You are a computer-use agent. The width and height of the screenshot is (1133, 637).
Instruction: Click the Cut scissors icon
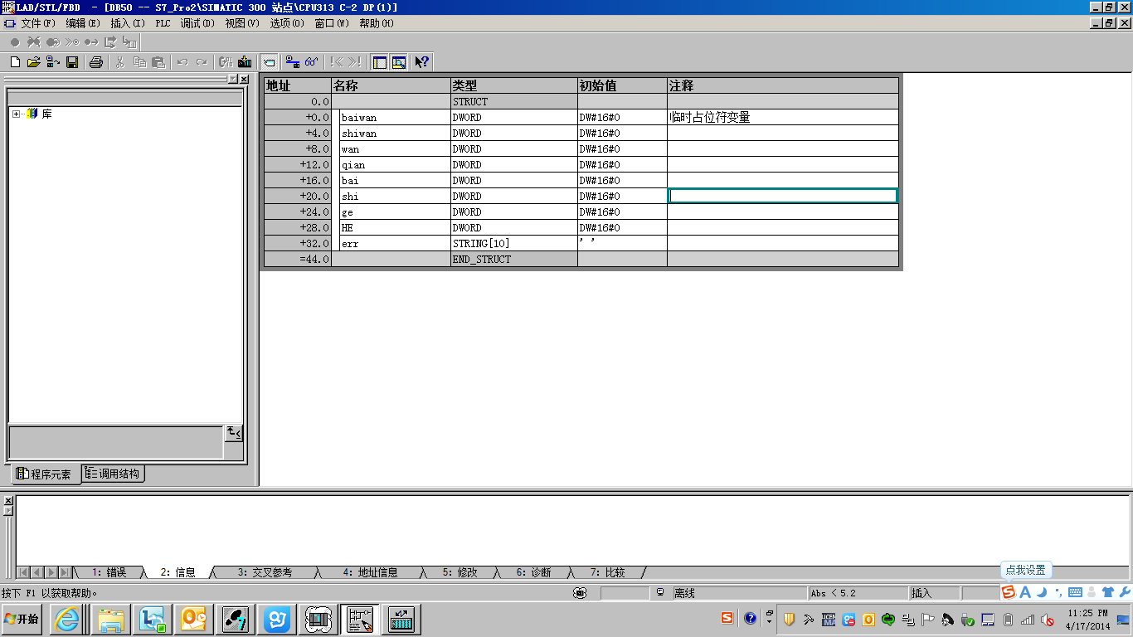(120, 62)
